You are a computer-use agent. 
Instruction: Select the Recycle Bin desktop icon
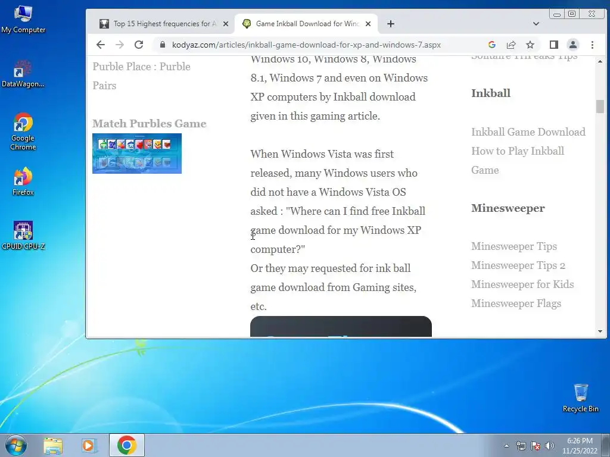point(580,398)
